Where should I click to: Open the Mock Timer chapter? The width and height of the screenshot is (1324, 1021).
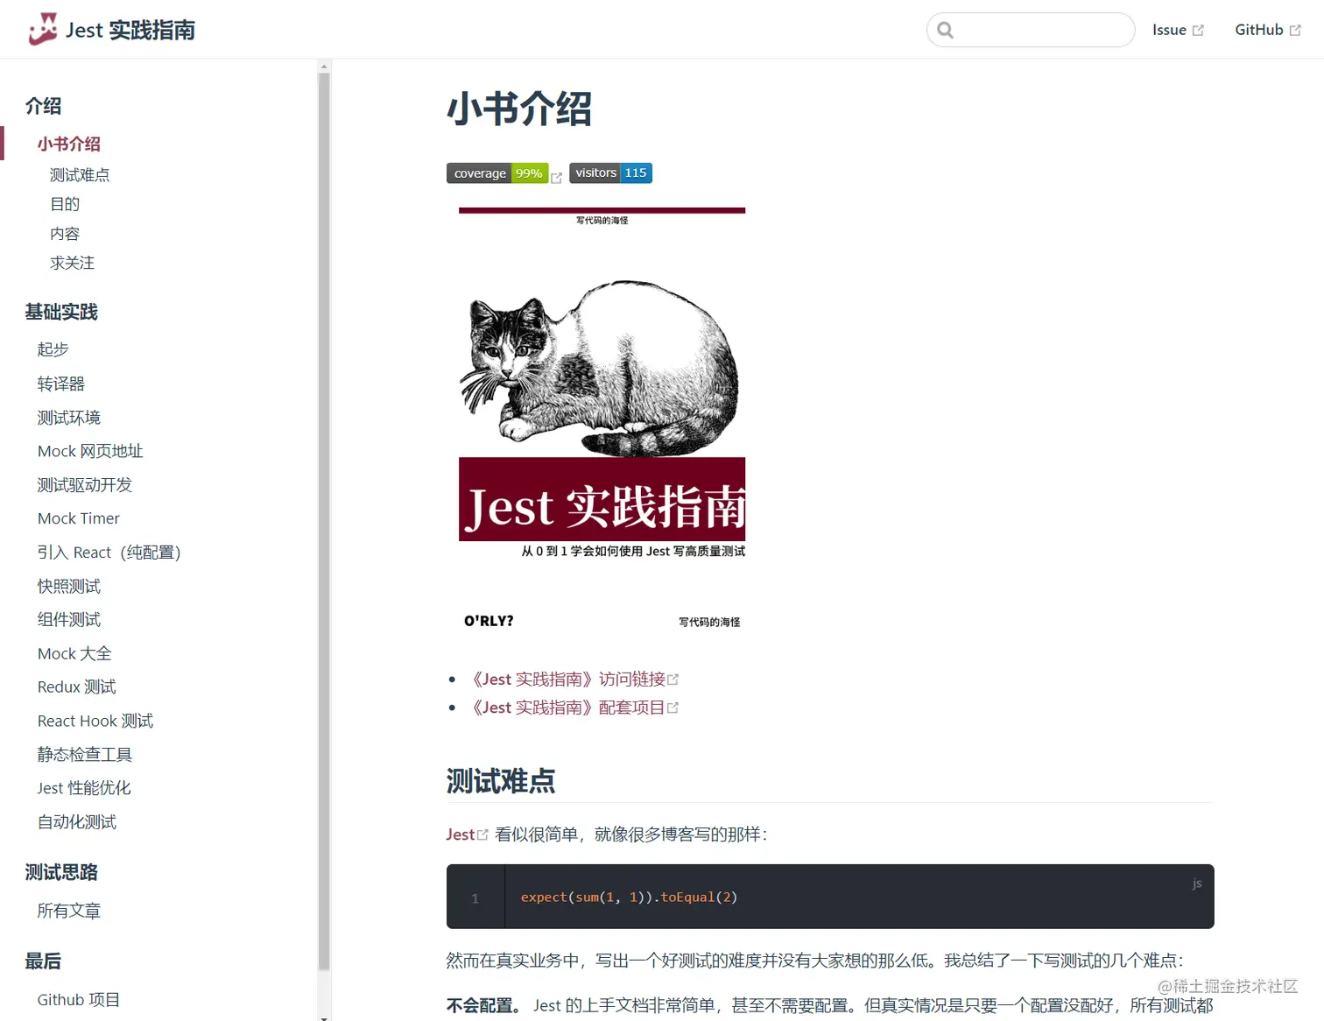[79, 518]
